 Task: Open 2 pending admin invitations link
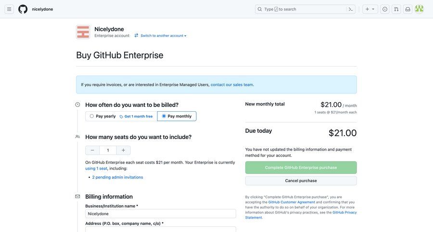(x=118, y=177)
